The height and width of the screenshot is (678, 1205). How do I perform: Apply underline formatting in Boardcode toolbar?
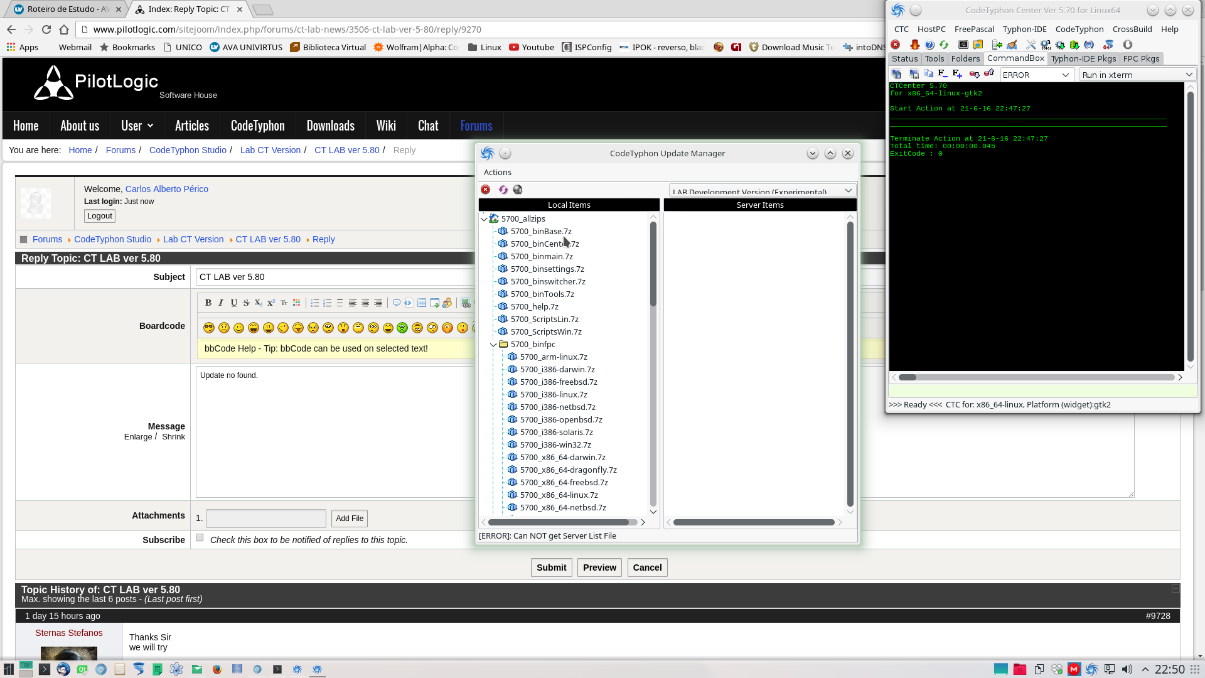click(x=233, y=303)
